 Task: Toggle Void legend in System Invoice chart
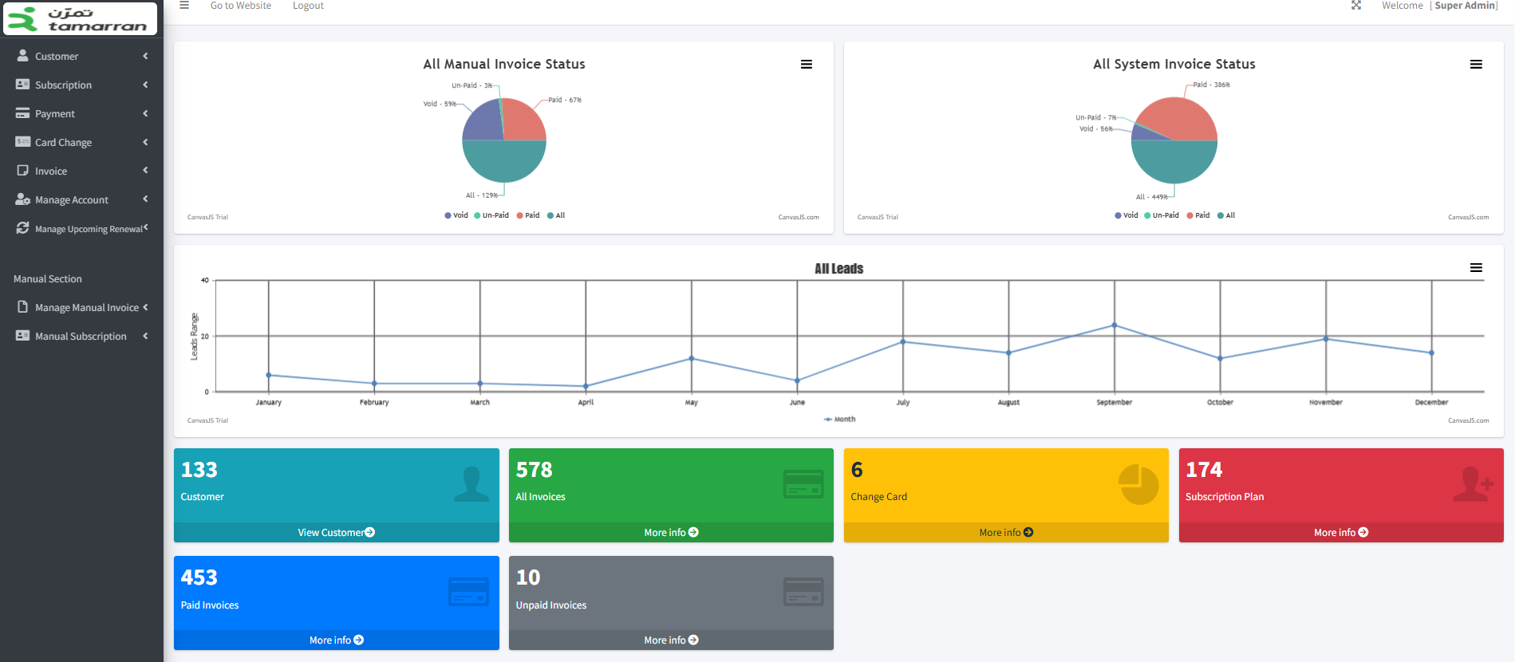pyautogui.click(x=1126, y=215)
